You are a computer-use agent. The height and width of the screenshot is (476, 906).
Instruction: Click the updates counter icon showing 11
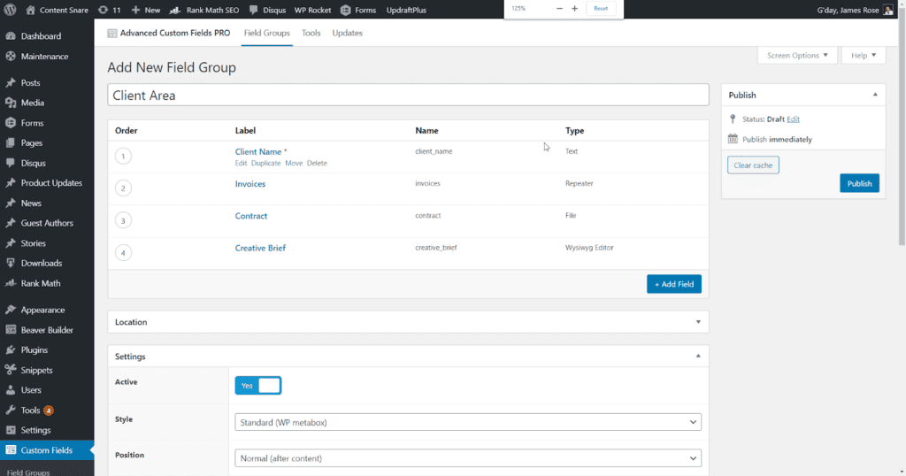coord(103,10)
